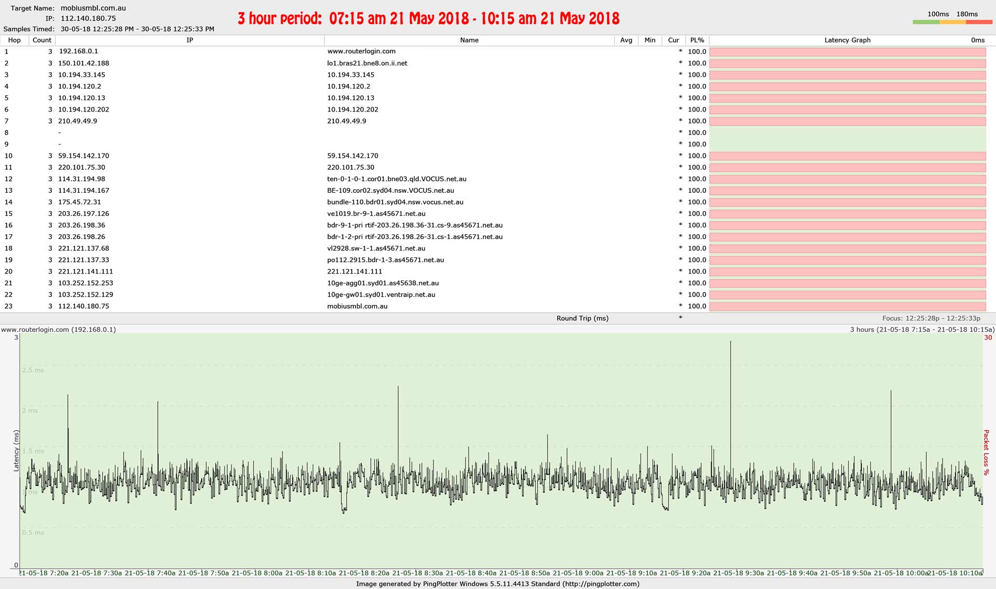The width and height of the screenshot is (996, 589).
Task: Select hop name po112.2915.bdr-1-3.as45671.net.au
Action: coord(386,259)
